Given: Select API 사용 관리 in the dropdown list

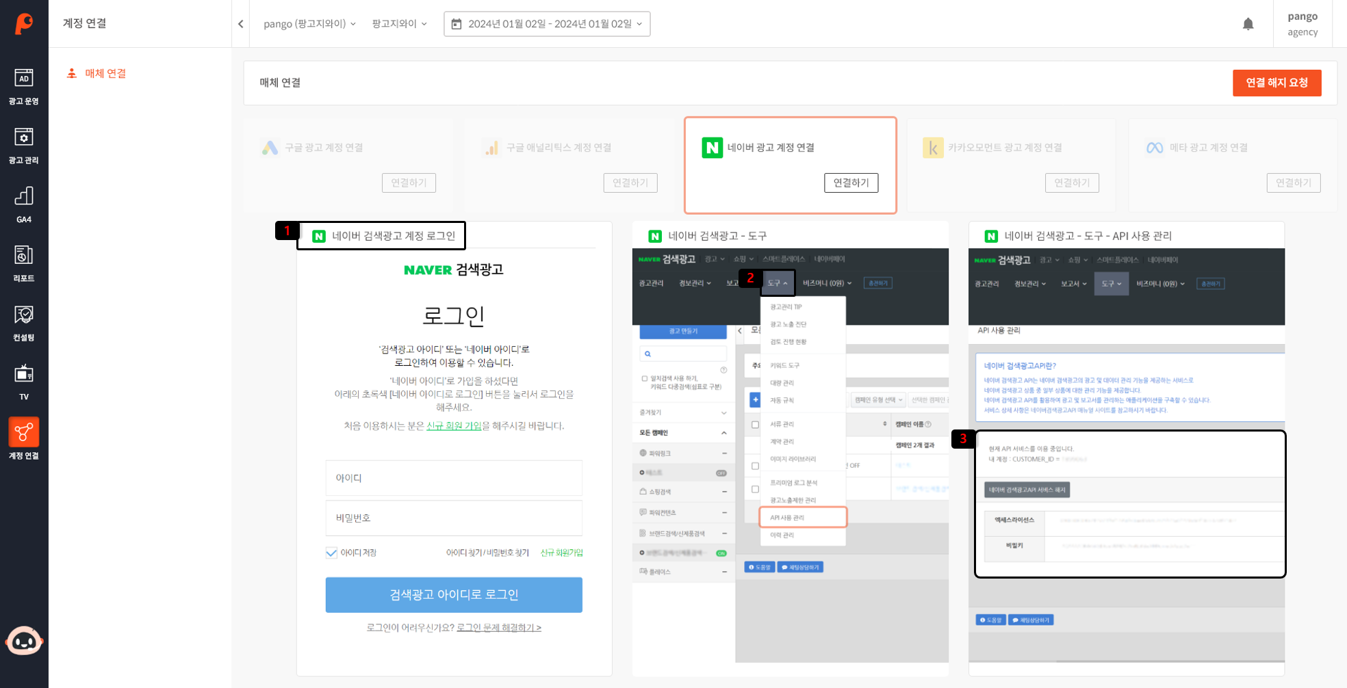Looking at the screenshot, I should (x=803, y=518).
